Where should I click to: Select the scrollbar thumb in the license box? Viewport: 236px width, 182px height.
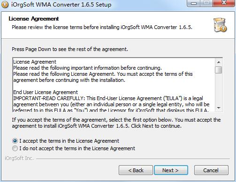[219, 70]
